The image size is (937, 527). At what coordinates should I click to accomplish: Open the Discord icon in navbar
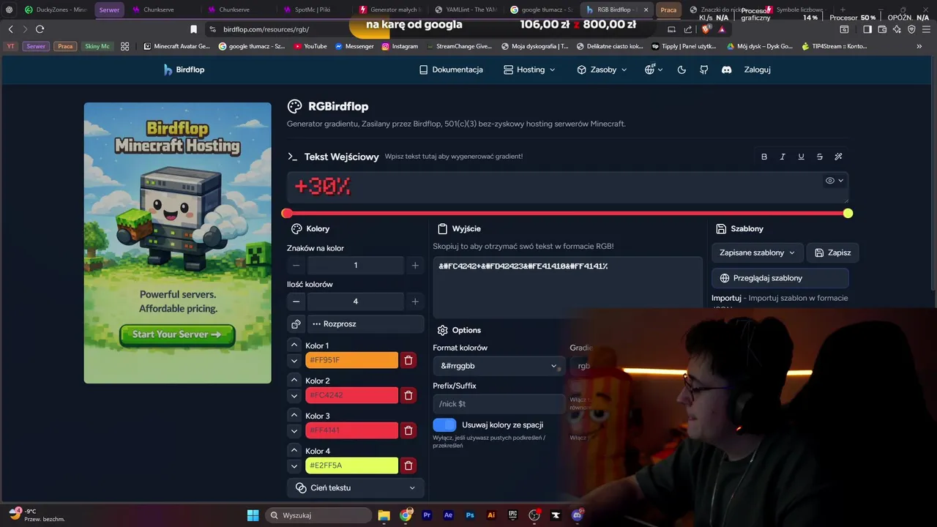click(727, 70)
